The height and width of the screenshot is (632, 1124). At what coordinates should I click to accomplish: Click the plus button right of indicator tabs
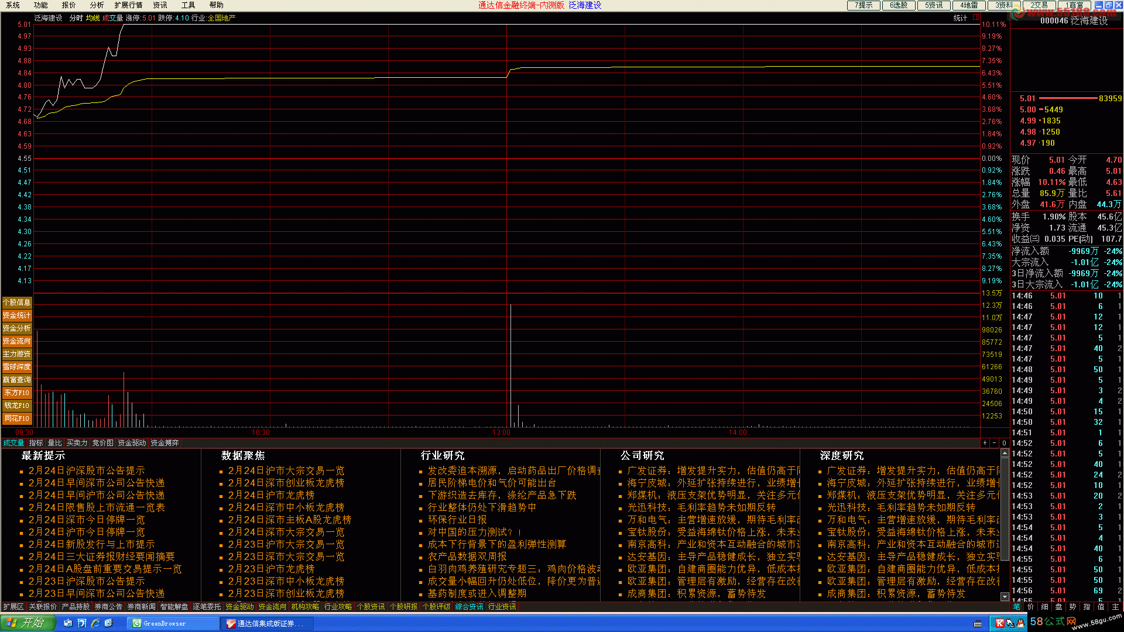click(985, 443)
